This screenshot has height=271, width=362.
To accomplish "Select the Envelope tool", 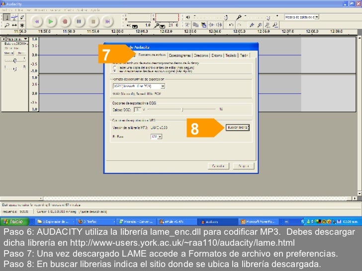I will [14, 17].
